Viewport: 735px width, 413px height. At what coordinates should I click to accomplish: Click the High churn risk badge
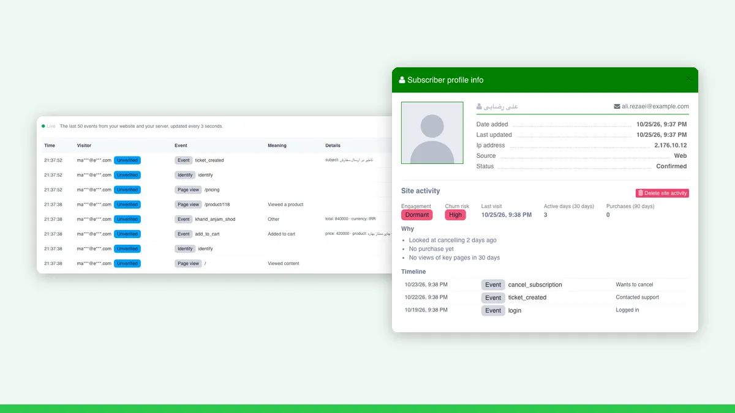(x=456, y=215)
